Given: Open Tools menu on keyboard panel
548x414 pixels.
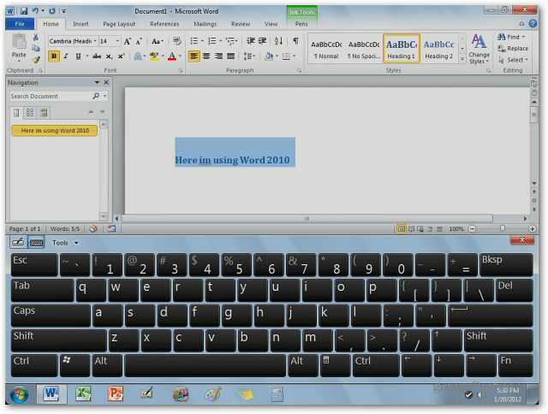Looking at the screenshot, I should (x=65, y=243).
